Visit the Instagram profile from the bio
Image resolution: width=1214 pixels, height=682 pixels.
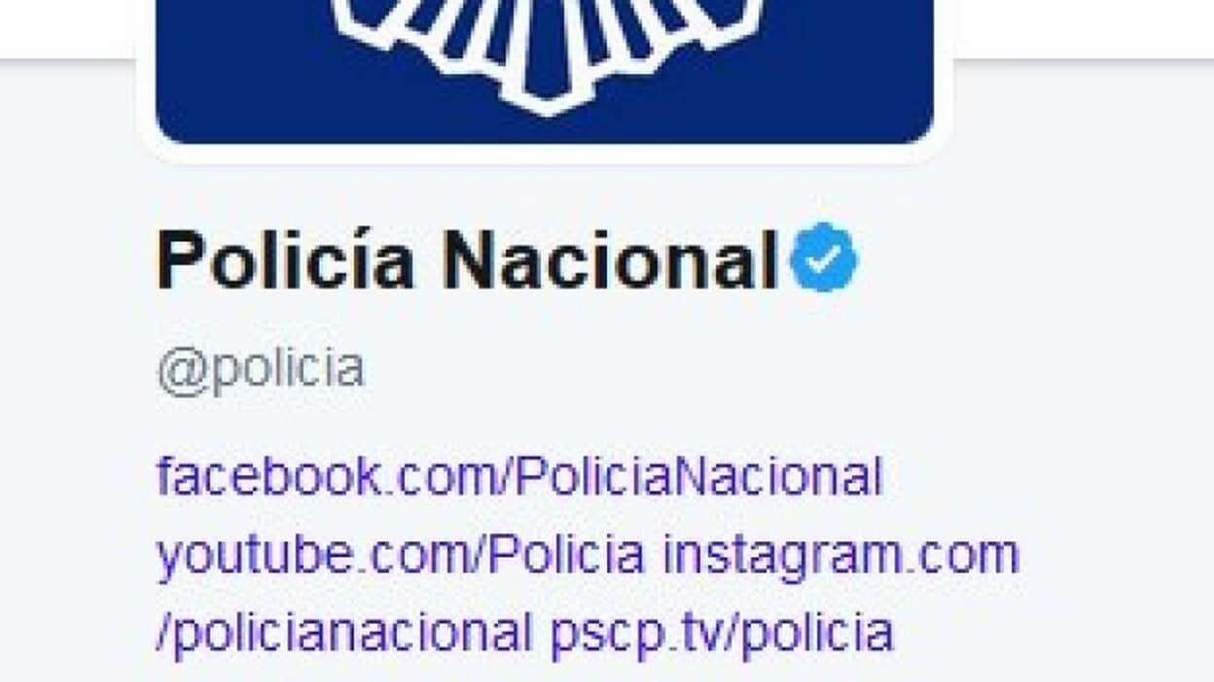[x=841, y=556]
